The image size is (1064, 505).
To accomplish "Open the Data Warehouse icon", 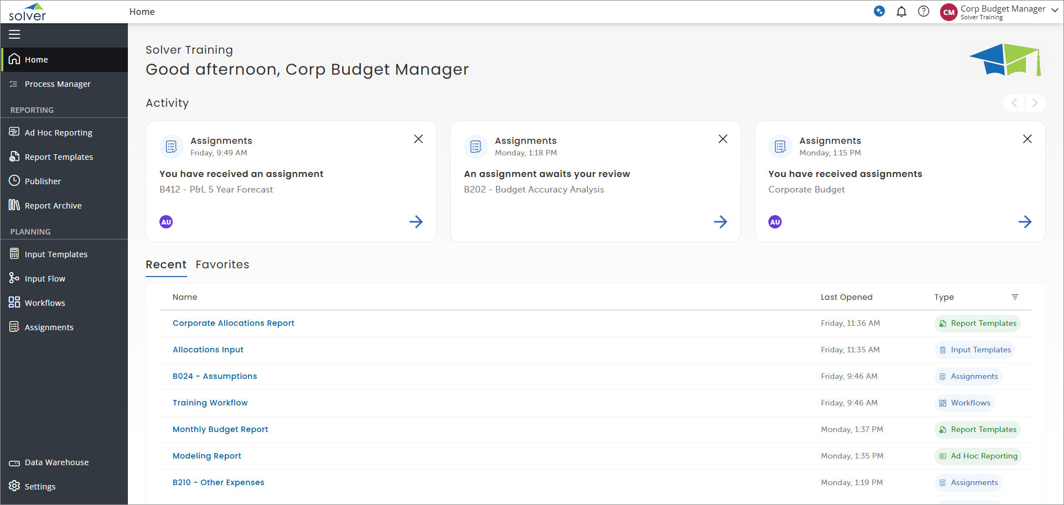I will (x=14, y=462).
